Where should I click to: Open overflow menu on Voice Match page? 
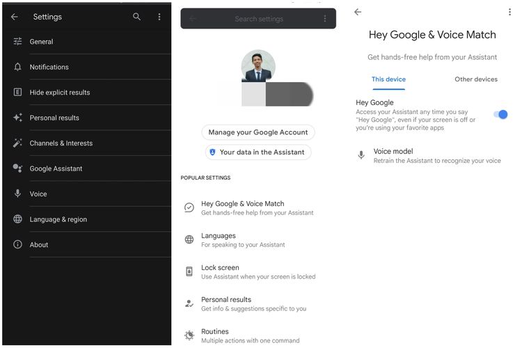pyautogui.click(x=509, y=12)
